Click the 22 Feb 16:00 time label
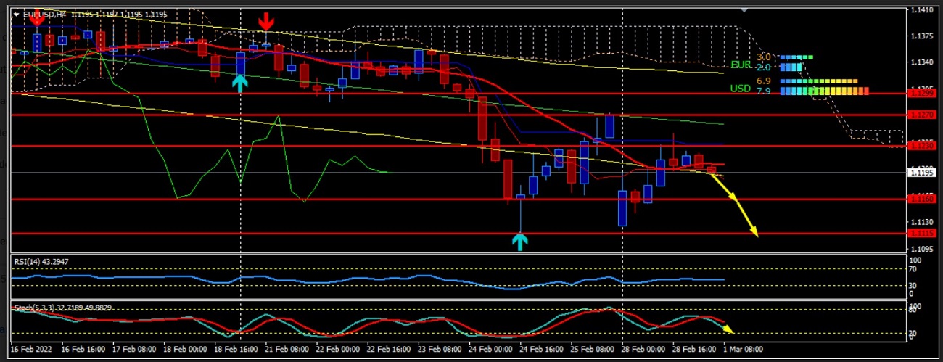 coord(389,348)
